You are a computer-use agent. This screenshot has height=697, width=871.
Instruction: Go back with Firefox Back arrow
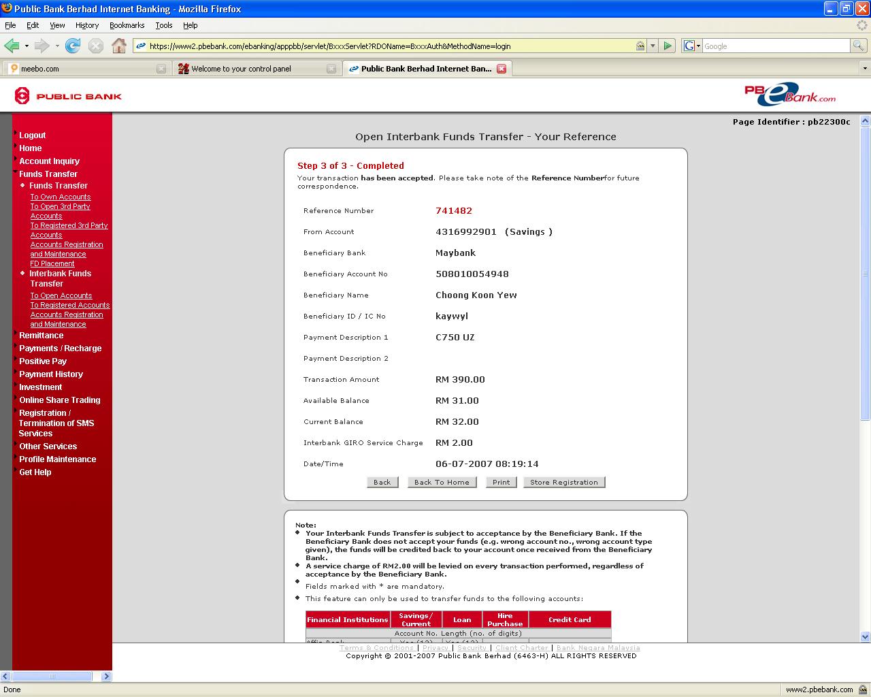(x=12, y=46)
